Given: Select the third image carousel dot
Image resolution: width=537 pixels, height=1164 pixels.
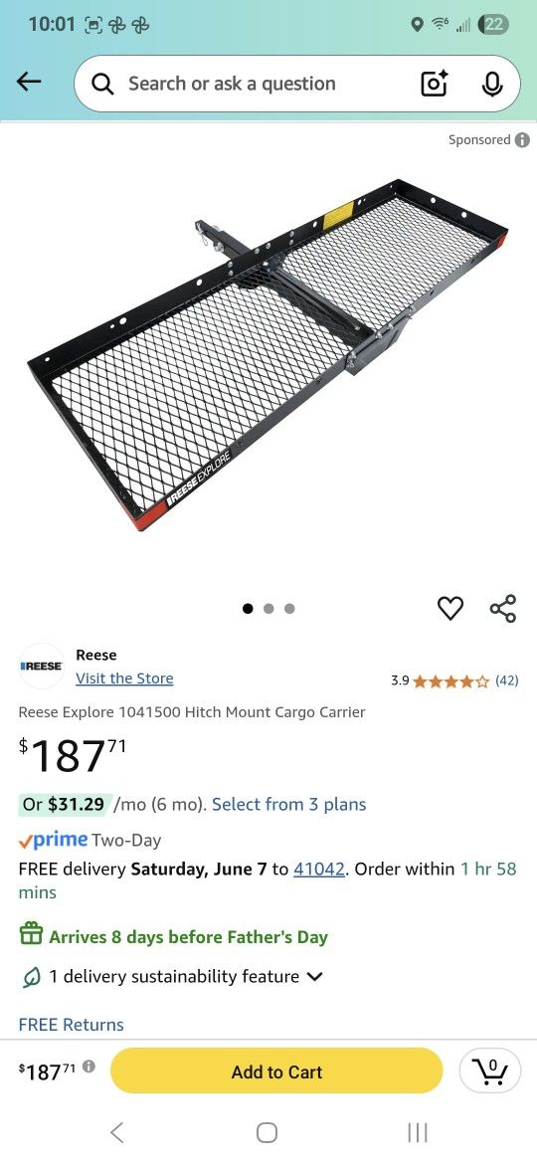Looking at the screenshot, I should click(x=289, y=609).
